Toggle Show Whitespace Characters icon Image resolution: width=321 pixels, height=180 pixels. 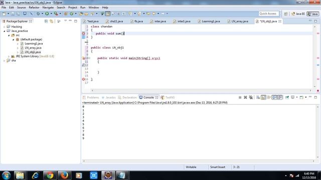(124, 13)
